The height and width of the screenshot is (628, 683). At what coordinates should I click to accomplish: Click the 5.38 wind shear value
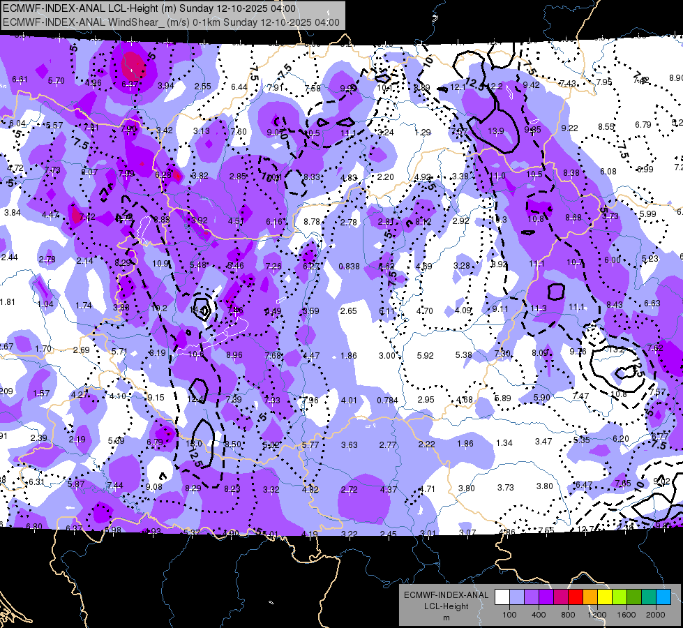coord(463,355)
